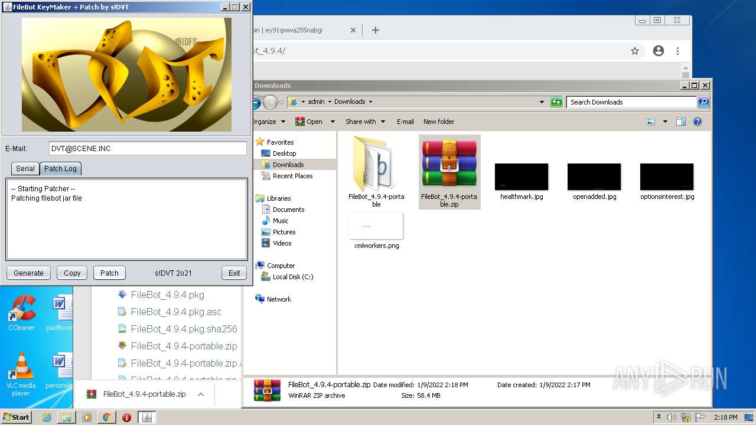Open Videos library in navigation pane

282,243
